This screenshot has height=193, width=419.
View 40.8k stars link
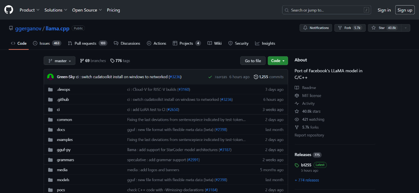click(308, 111)
